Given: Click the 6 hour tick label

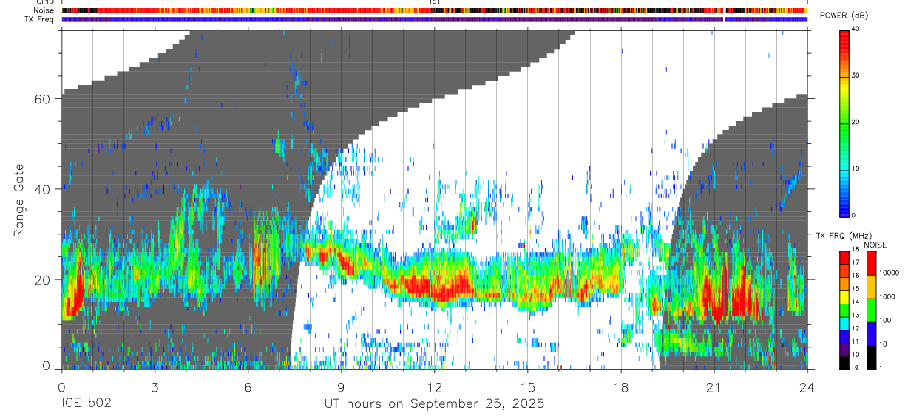Looking at the screenshot, I should coord(248,386).
